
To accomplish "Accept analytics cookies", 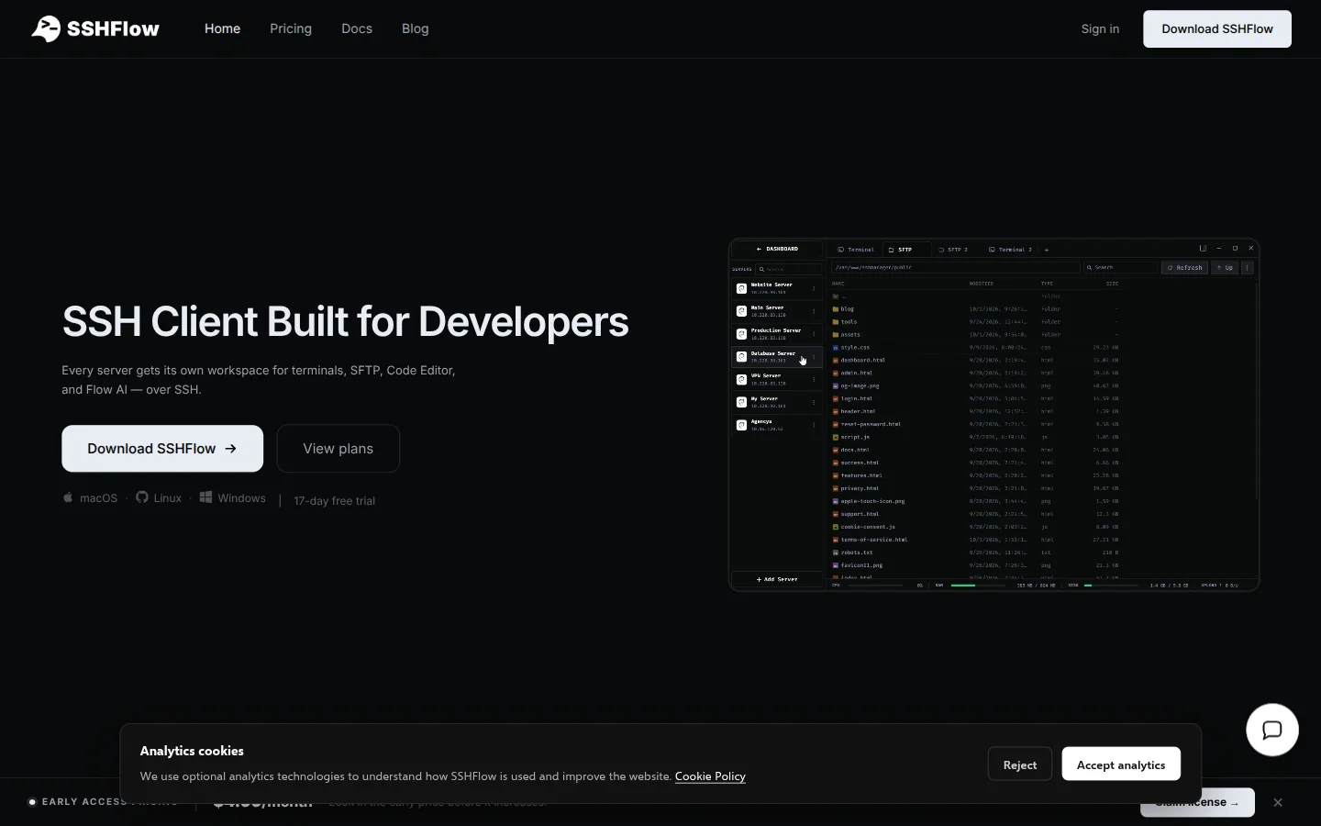I will pos(1121,765).
